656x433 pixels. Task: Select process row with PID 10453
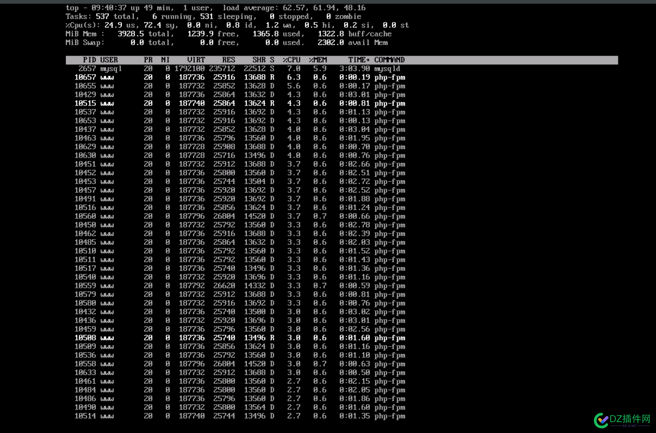click(239, 181)
